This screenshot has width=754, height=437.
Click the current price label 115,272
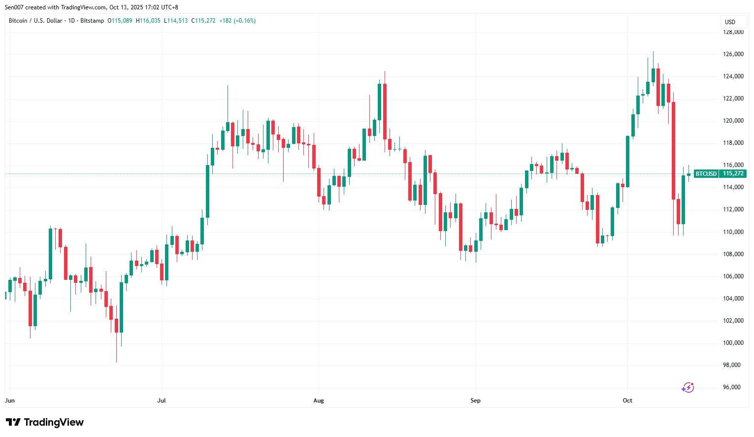733,173
